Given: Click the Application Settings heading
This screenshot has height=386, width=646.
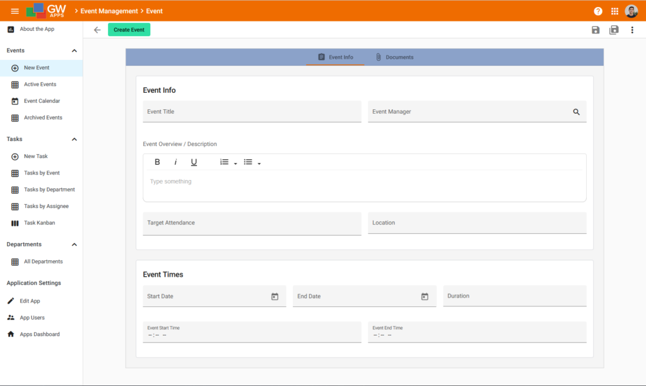Looking at the screenshot, I should (x=34, y=283).
